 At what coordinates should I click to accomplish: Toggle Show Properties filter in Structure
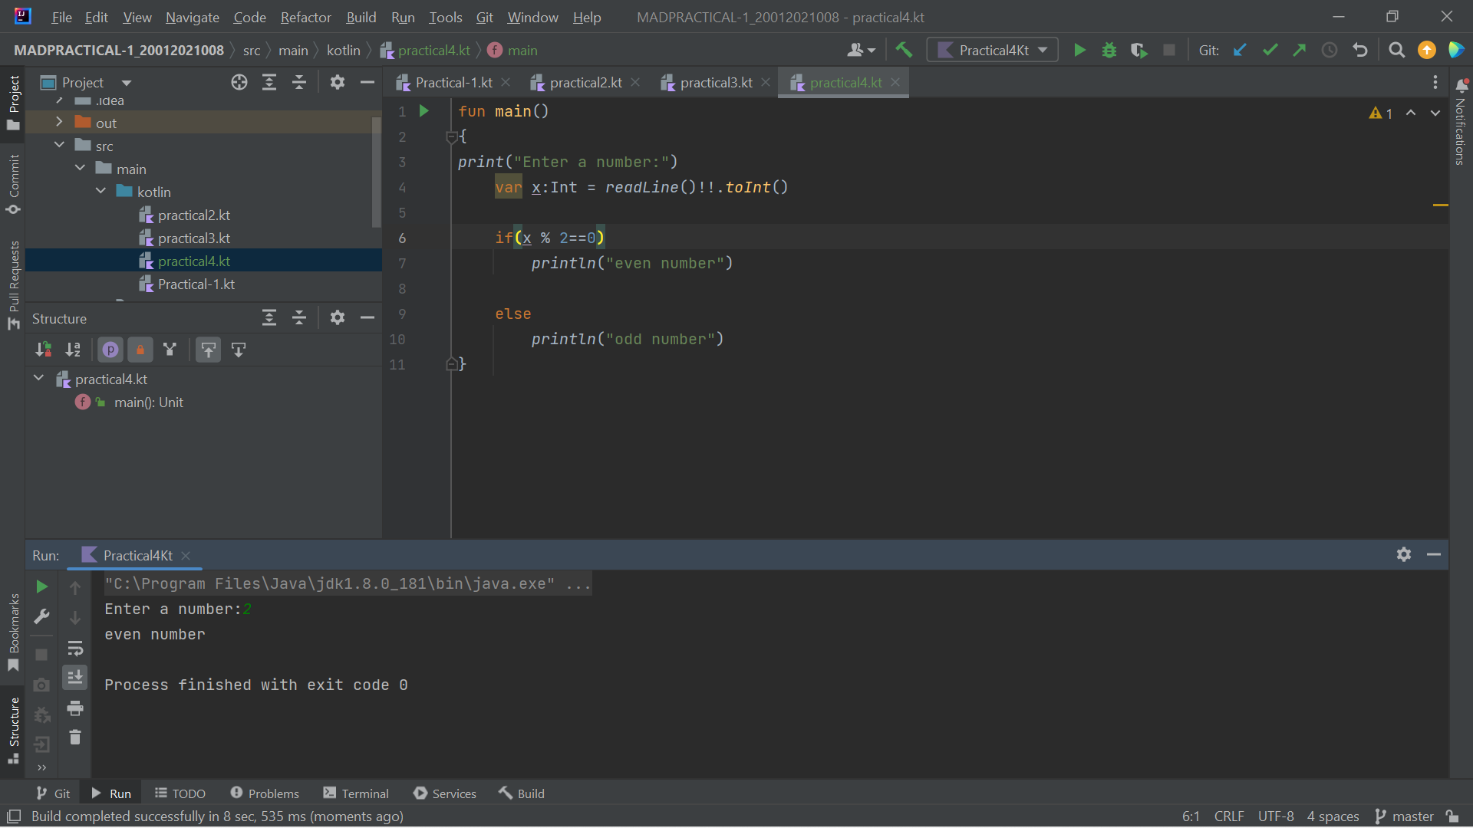(x=110, y=350)
